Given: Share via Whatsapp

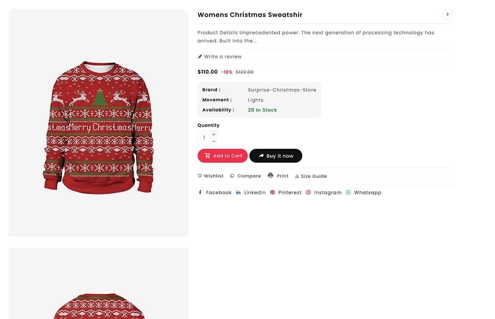Looking at the screenshot, I should 364,192.
